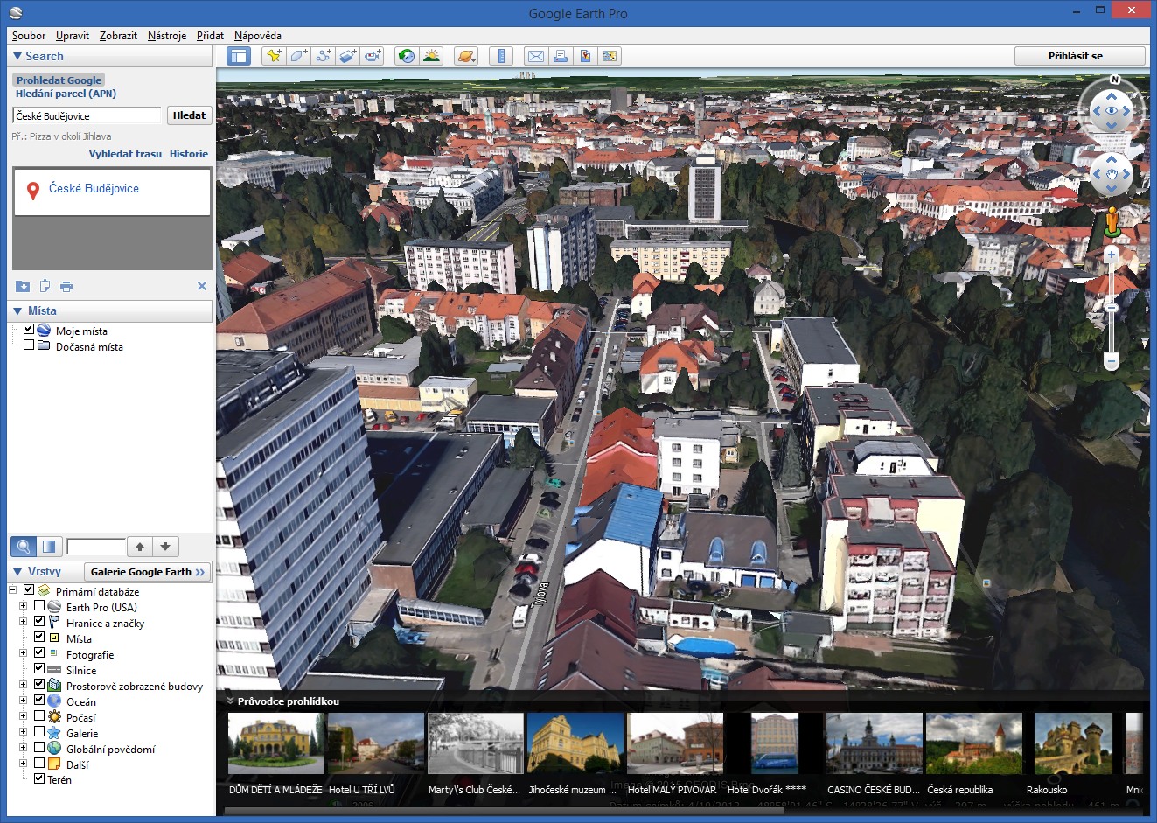Enable the Počasí layer checkbox
The image size is (1157, 823).
(x=39, y=716)
